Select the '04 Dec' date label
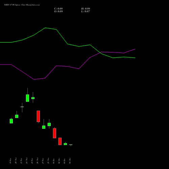The image size is (169, 169). [70, 161]
